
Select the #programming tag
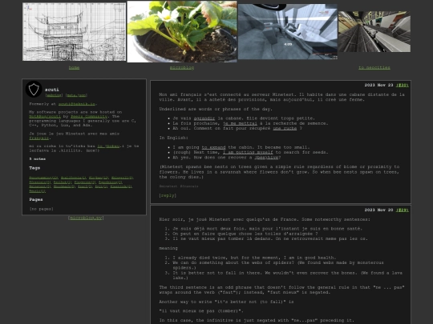(43, 178)
